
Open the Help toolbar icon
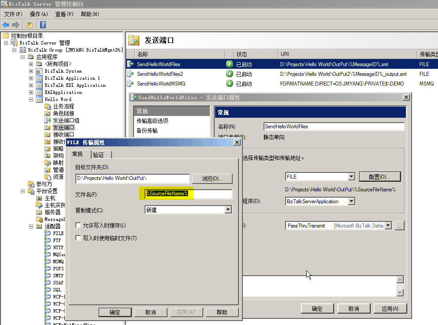(x=43, y=25)
